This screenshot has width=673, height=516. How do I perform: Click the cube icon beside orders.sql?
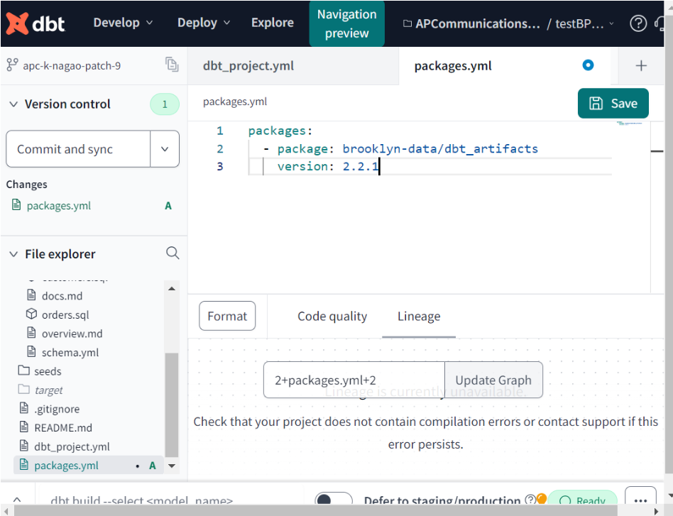pyautogui.click(x=31, y=314)
